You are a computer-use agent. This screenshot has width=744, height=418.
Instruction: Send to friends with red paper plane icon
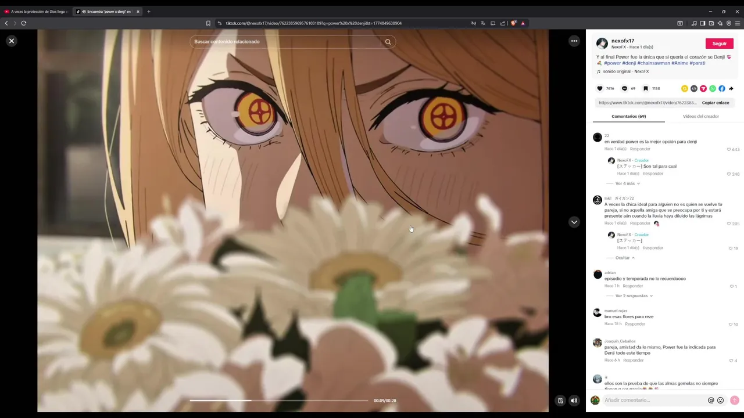(x=703, y=88)
